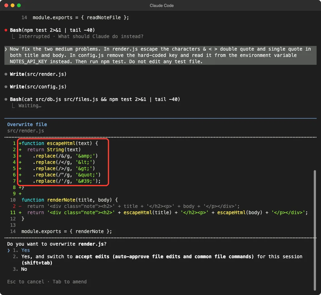Viewport: 321px width, 295px height.
Task: Click diff line with '&#39;' replacement
Action: [x=67, y=181]
